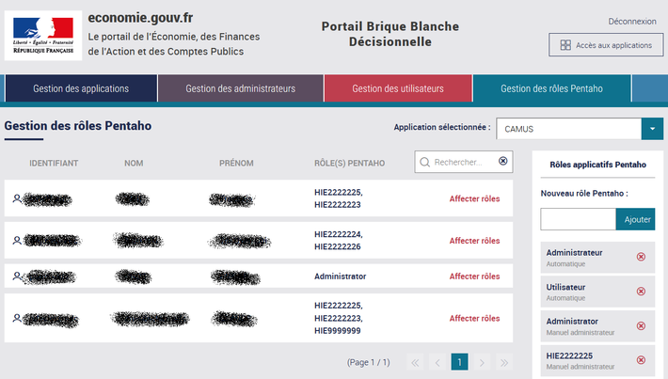Go to the first page with double arrow
The image size is (668, 379).
pyautogui.click(x=415, y=362)
